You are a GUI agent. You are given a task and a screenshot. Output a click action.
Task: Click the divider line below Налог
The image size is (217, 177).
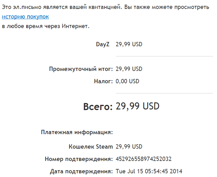(164, 93)
